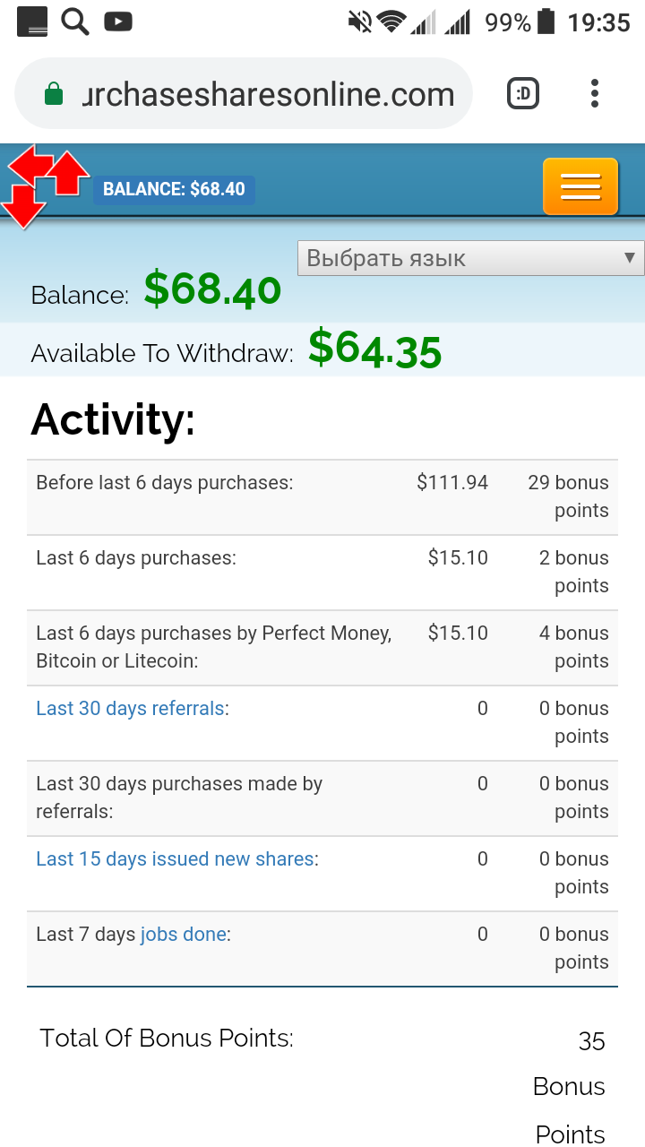Open Last 15 days issued new shares

(175, 858)
